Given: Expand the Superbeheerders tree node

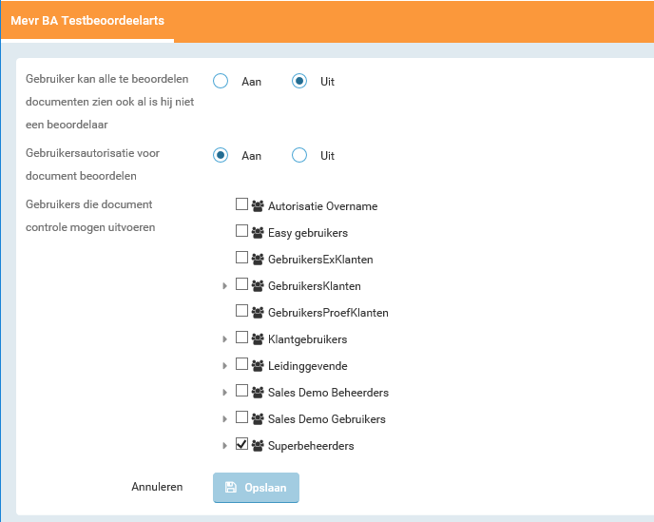Looking at the screenshot, I should pyautogui.click(x=225, y=445).
